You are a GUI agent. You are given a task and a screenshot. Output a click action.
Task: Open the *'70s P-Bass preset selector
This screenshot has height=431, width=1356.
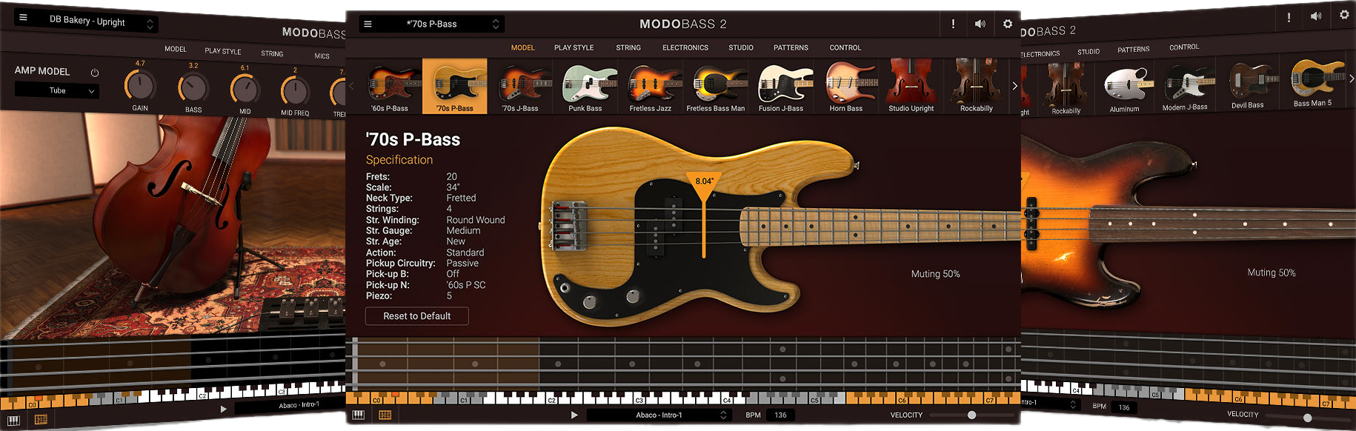(432, 24)
